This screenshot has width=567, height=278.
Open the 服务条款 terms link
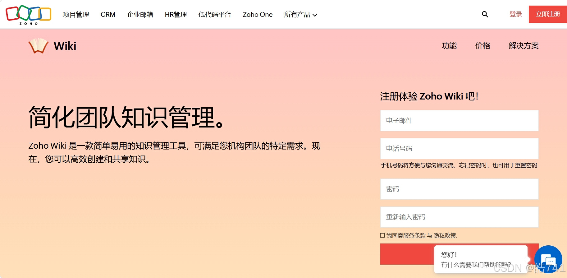click(x=414, y=236)
